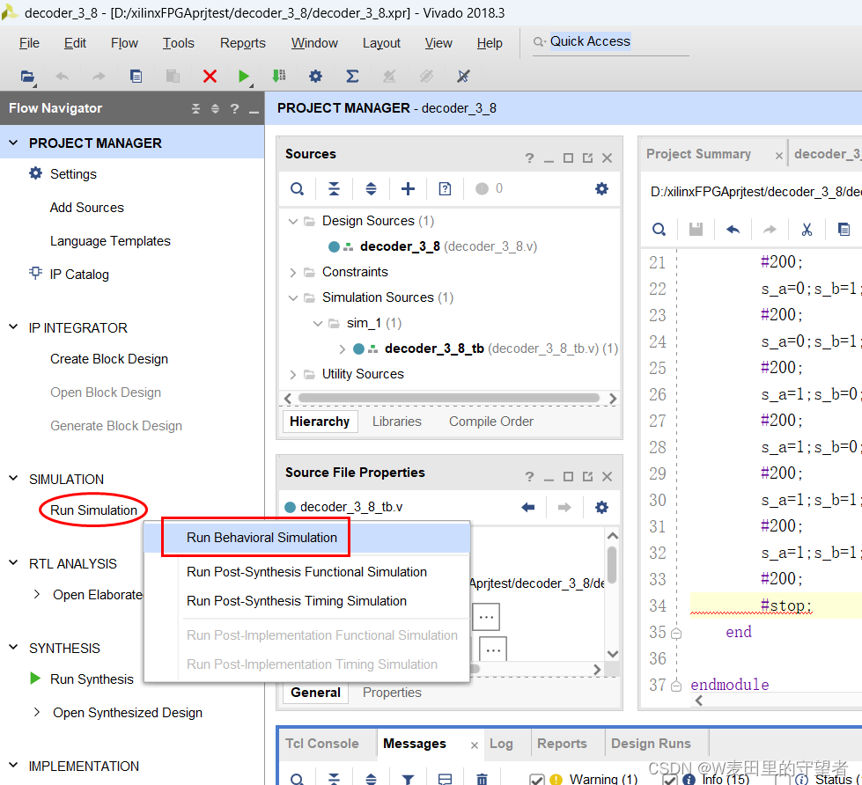Collapse the IP INTEGRATOR section

pyautogui.click(x=14, y=326)
